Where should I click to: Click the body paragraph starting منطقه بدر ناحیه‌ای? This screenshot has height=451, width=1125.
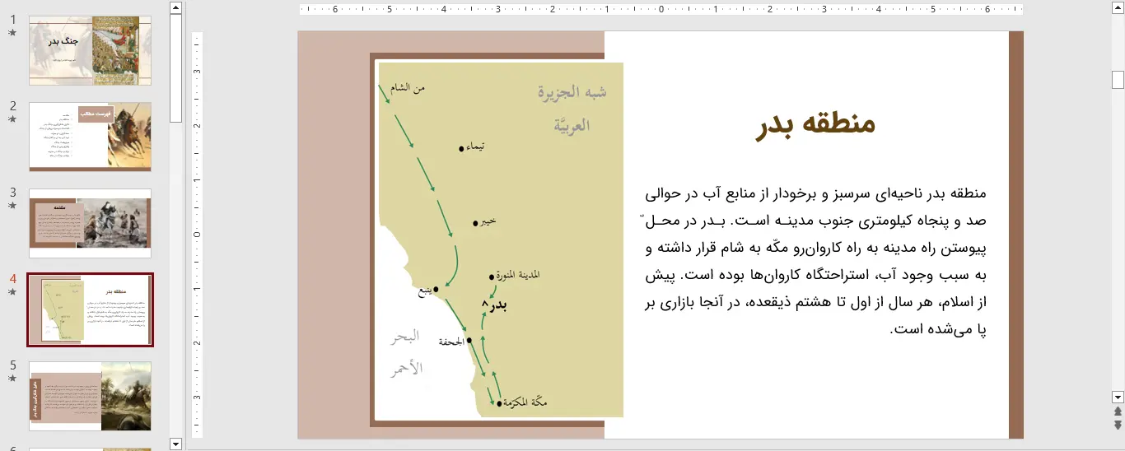(815, 261)
